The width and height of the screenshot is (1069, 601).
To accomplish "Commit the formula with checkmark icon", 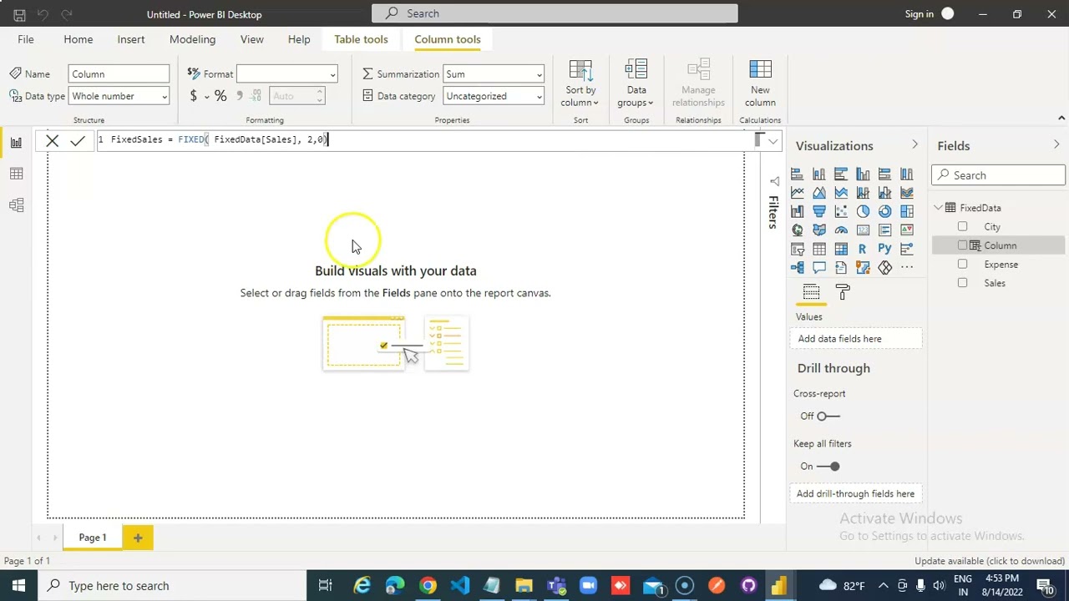I will tap(78, 141).
